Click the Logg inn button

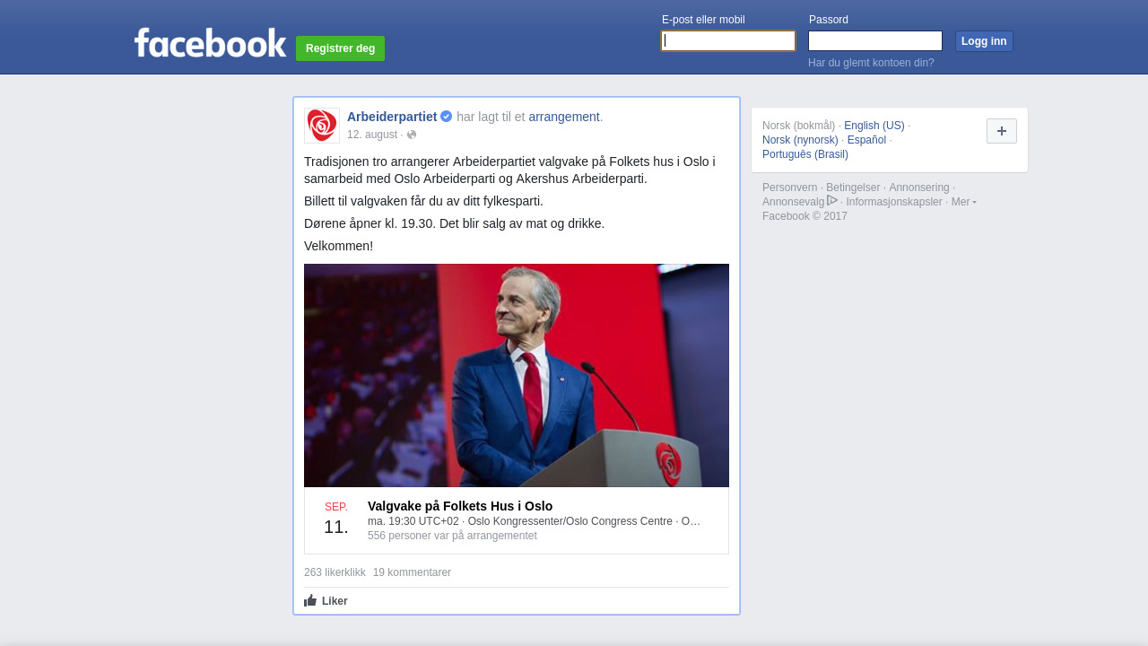pos(984,41)
